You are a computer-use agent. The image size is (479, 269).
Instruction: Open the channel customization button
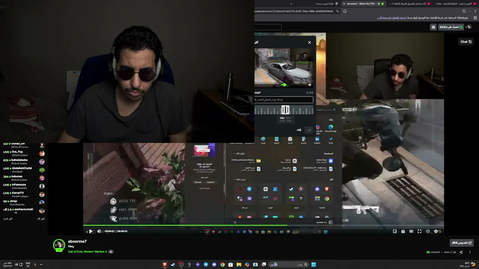point(461,243)
